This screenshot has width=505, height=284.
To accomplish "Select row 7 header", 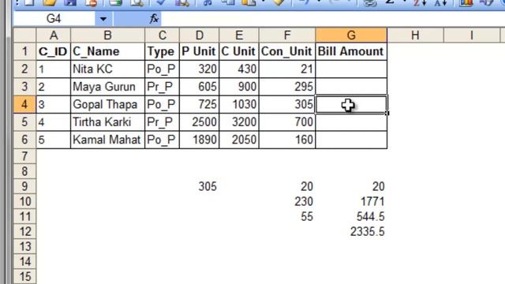I will pyautogui.click(x=24, y=156).
